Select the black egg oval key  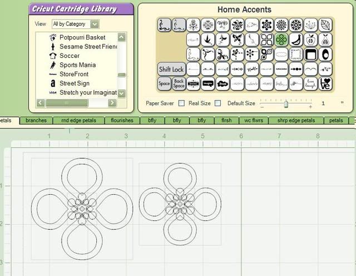click(325, 55)
